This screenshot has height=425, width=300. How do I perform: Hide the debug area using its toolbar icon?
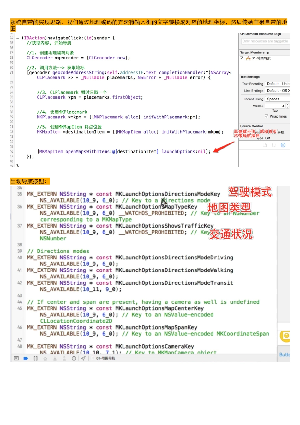(x=16, y=358)
